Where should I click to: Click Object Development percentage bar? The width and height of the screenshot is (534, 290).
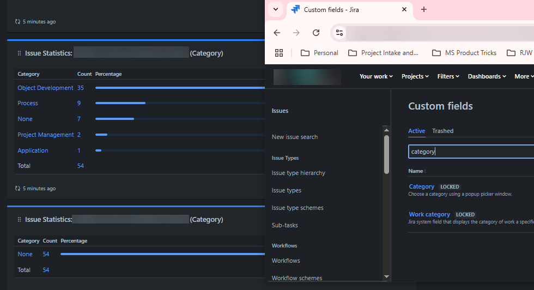[180, 88]
